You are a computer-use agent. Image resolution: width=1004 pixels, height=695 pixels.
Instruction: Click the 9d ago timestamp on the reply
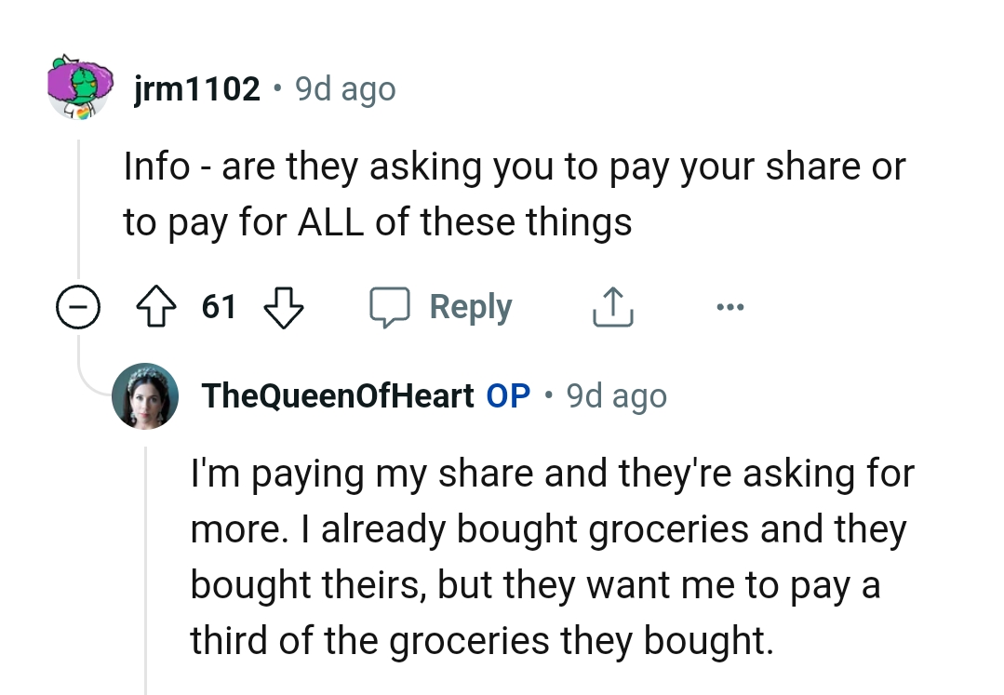point(616,395)
